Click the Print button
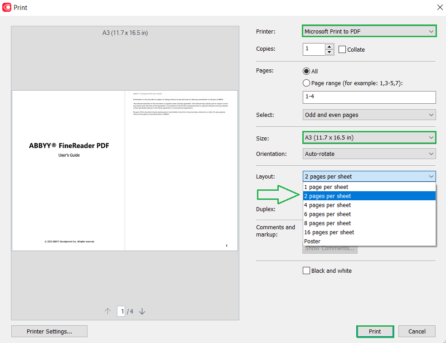The height and width of the screenshot is (343, 446). [375, 331]
